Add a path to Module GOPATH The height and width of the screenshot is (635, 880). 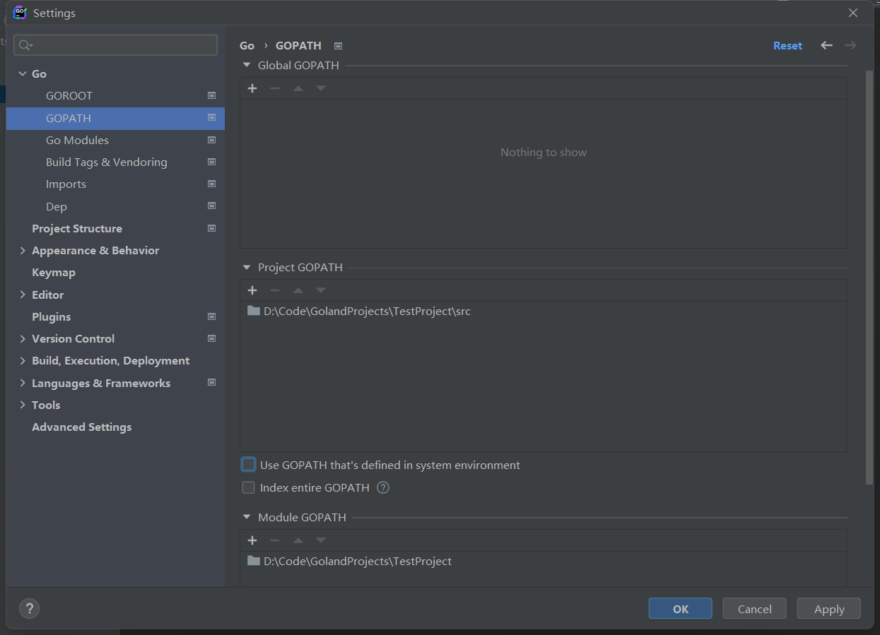(252, 540)
